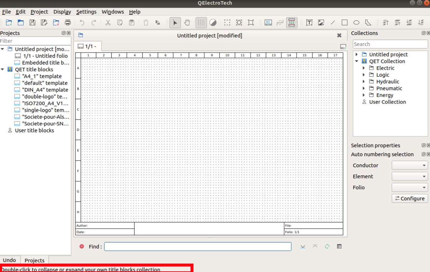Screen dimensions: 430x272
Task: Click the Raise selection toolbar icon
Action: (397, 22)
